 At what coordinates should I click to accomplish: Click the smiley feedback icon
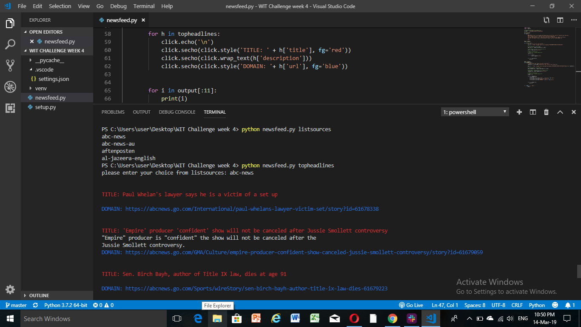(555, 305)
